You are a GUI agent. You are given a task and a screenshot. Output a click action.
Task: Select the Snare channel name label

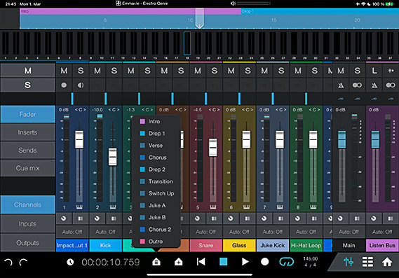pos(205,245)
